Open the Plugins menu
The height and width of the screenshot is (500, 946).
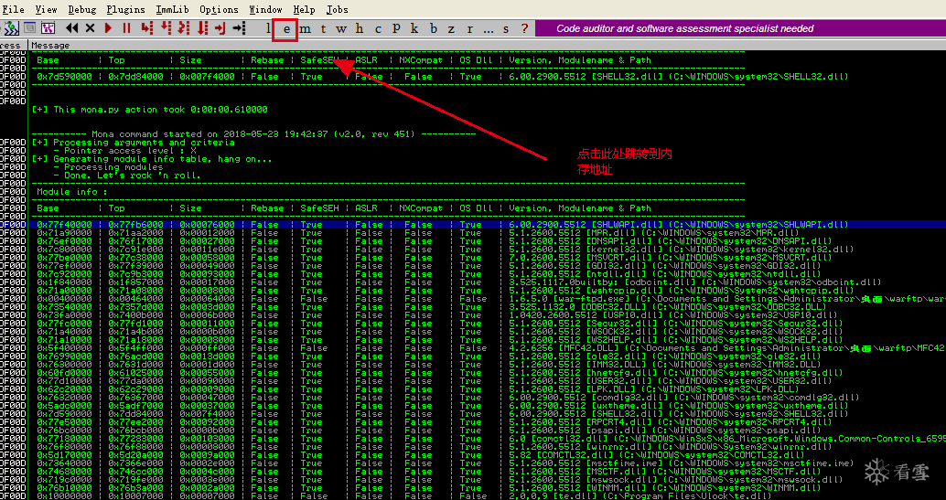pyautogui.click(x=125, y=10)
